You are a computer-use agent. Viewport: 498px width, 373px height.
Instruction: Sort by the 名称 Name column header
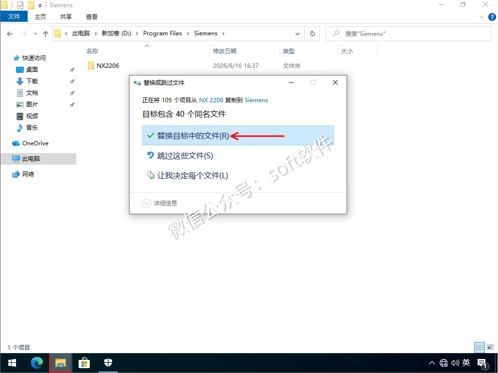[x=92, y=51]
